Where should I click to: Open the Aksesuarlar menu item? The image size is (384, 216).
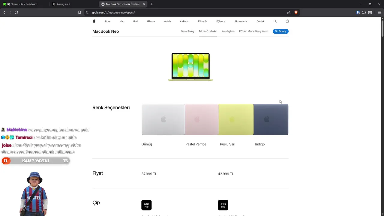click(241, 21)
